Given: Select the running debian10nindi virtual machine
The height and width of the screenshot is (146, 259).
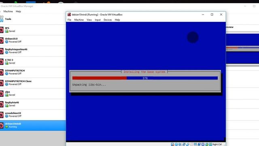Looking at the screenshot, I should (33, 125).
